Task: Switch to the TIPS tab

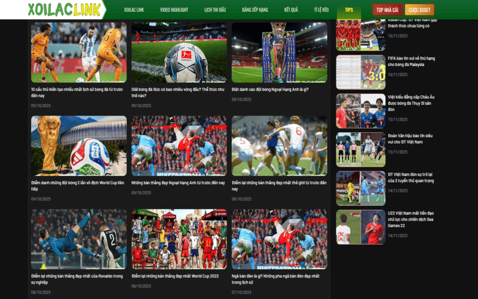Action: point(349,10)
